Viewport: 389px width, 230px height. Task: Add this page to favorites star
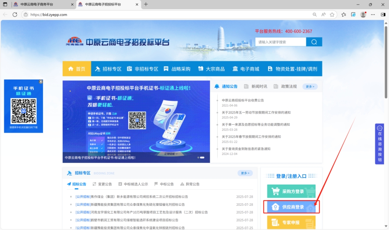pos(332,15)
